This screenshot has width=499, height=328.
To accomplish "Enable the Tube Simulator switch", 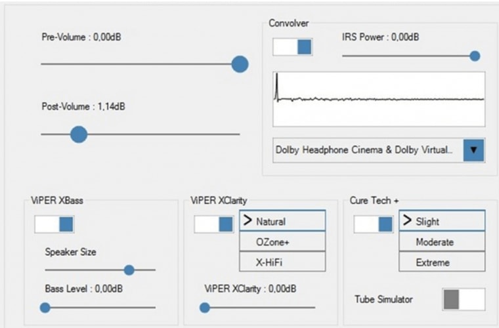I will tap(464, 299).
